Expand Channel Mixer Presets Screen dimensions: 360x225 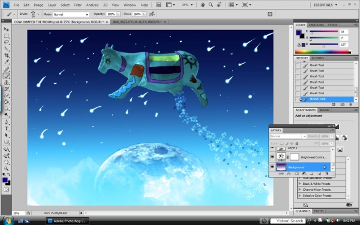[299, 190]
